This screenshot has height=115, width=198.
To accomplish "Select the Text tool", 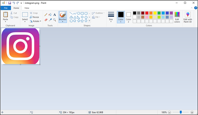I will (x=55, y=15).
